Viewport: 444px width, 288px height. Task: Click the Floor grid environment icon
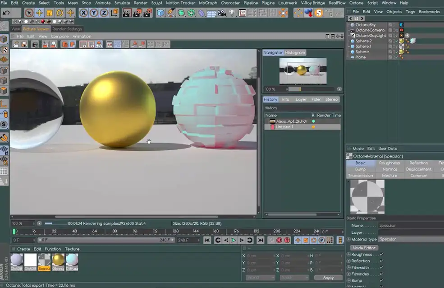click(211, 13)
